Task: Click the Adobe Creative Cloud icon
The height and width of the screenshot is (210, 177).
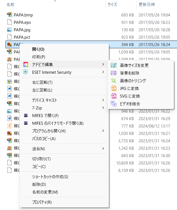Action: click(x=26, y=64)
